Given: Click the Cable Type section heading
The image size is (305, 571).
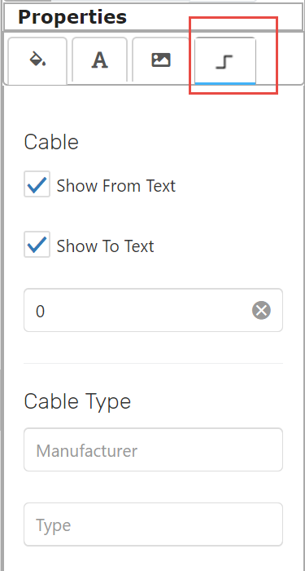Looking at the screenshot, I should (77, 402).
